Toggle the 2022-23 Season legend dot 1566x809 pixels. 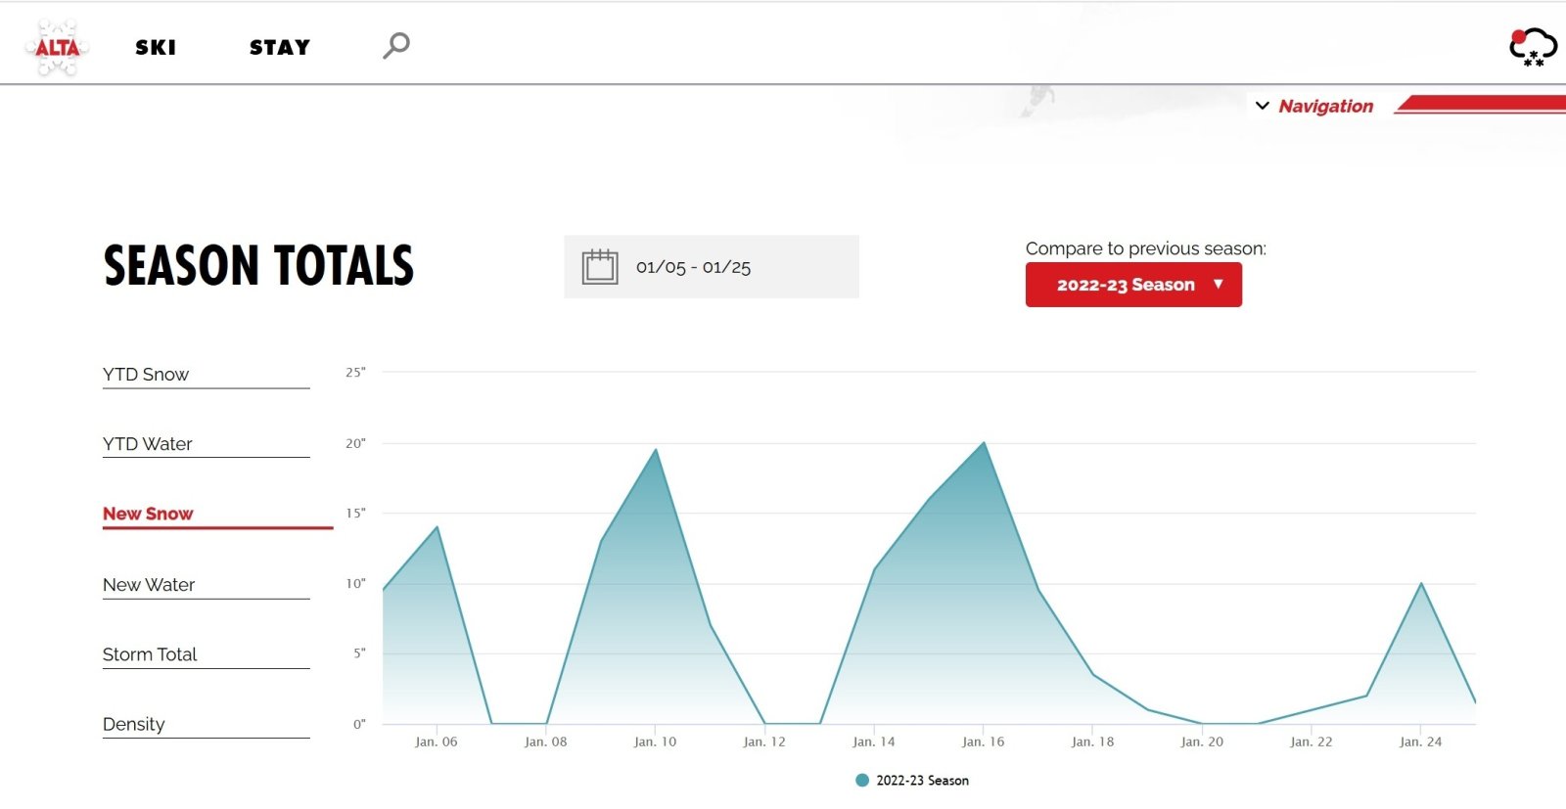(862, 780)
